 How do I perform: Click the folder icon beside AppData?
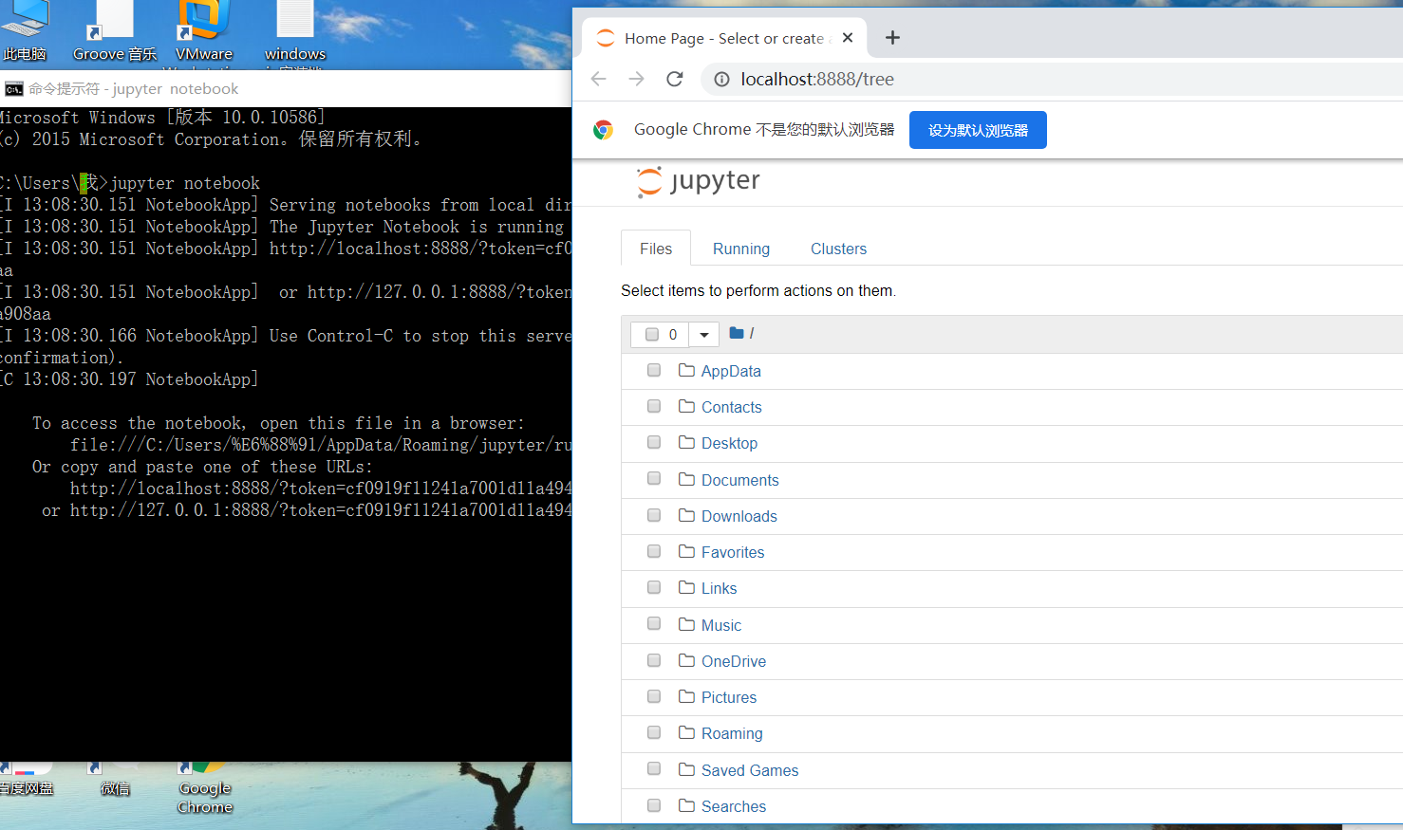[687, 370]
